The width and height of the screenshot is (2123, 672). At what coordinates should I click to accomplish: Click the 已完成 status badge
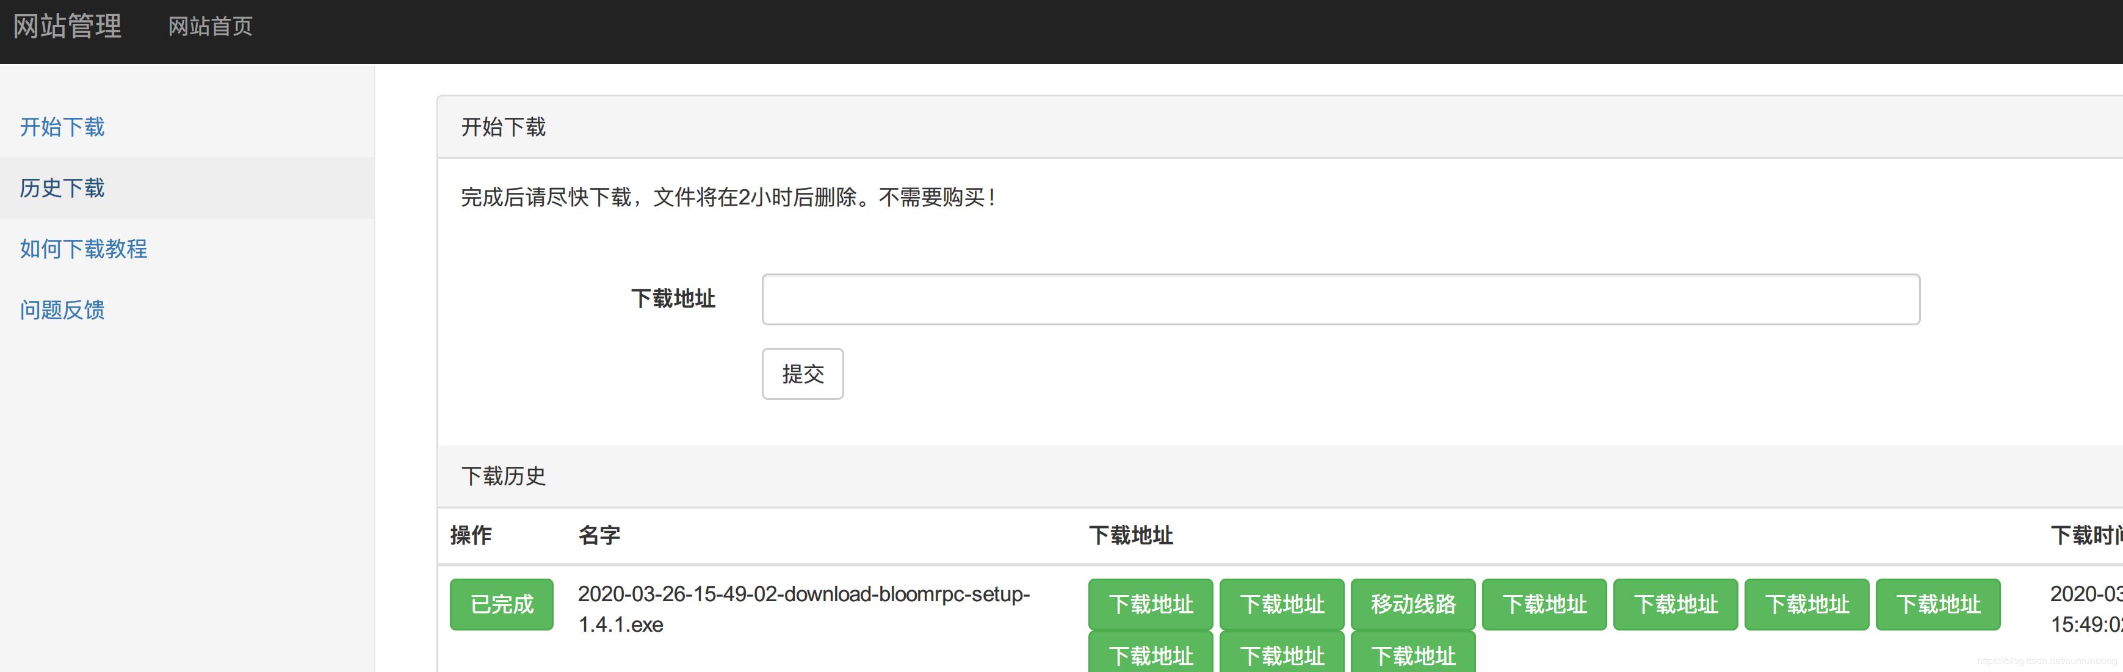(x=501, y=604)
